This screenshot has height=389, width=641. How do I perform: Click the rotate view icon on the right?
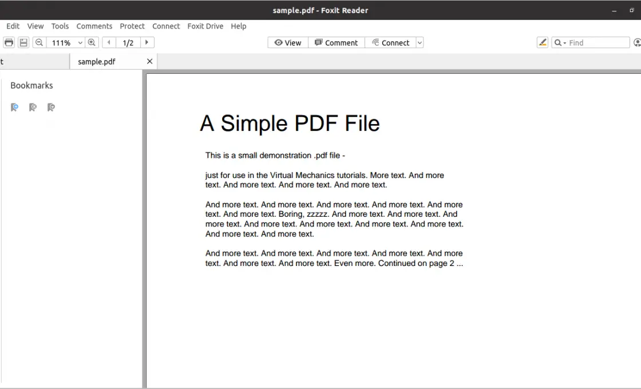(637, 42)
